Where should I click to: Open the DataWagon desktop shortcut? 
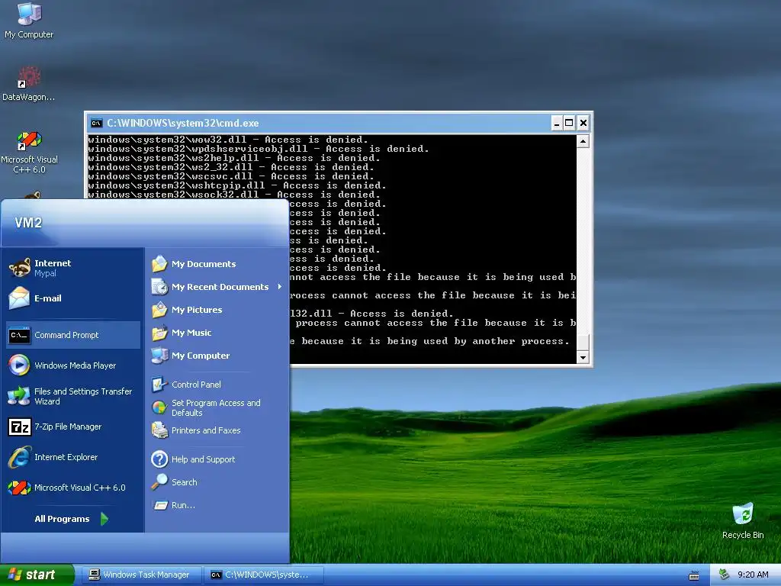[x=28, y=84]
